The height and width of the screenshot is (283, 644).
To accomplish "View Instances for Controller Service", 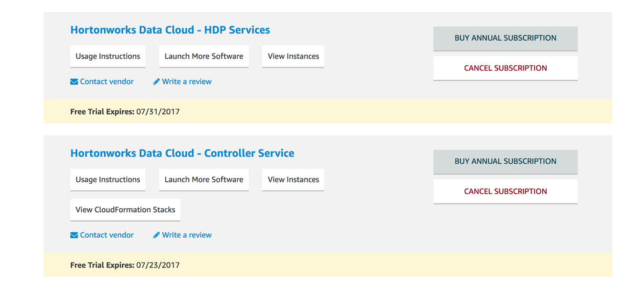I will 293,180.
